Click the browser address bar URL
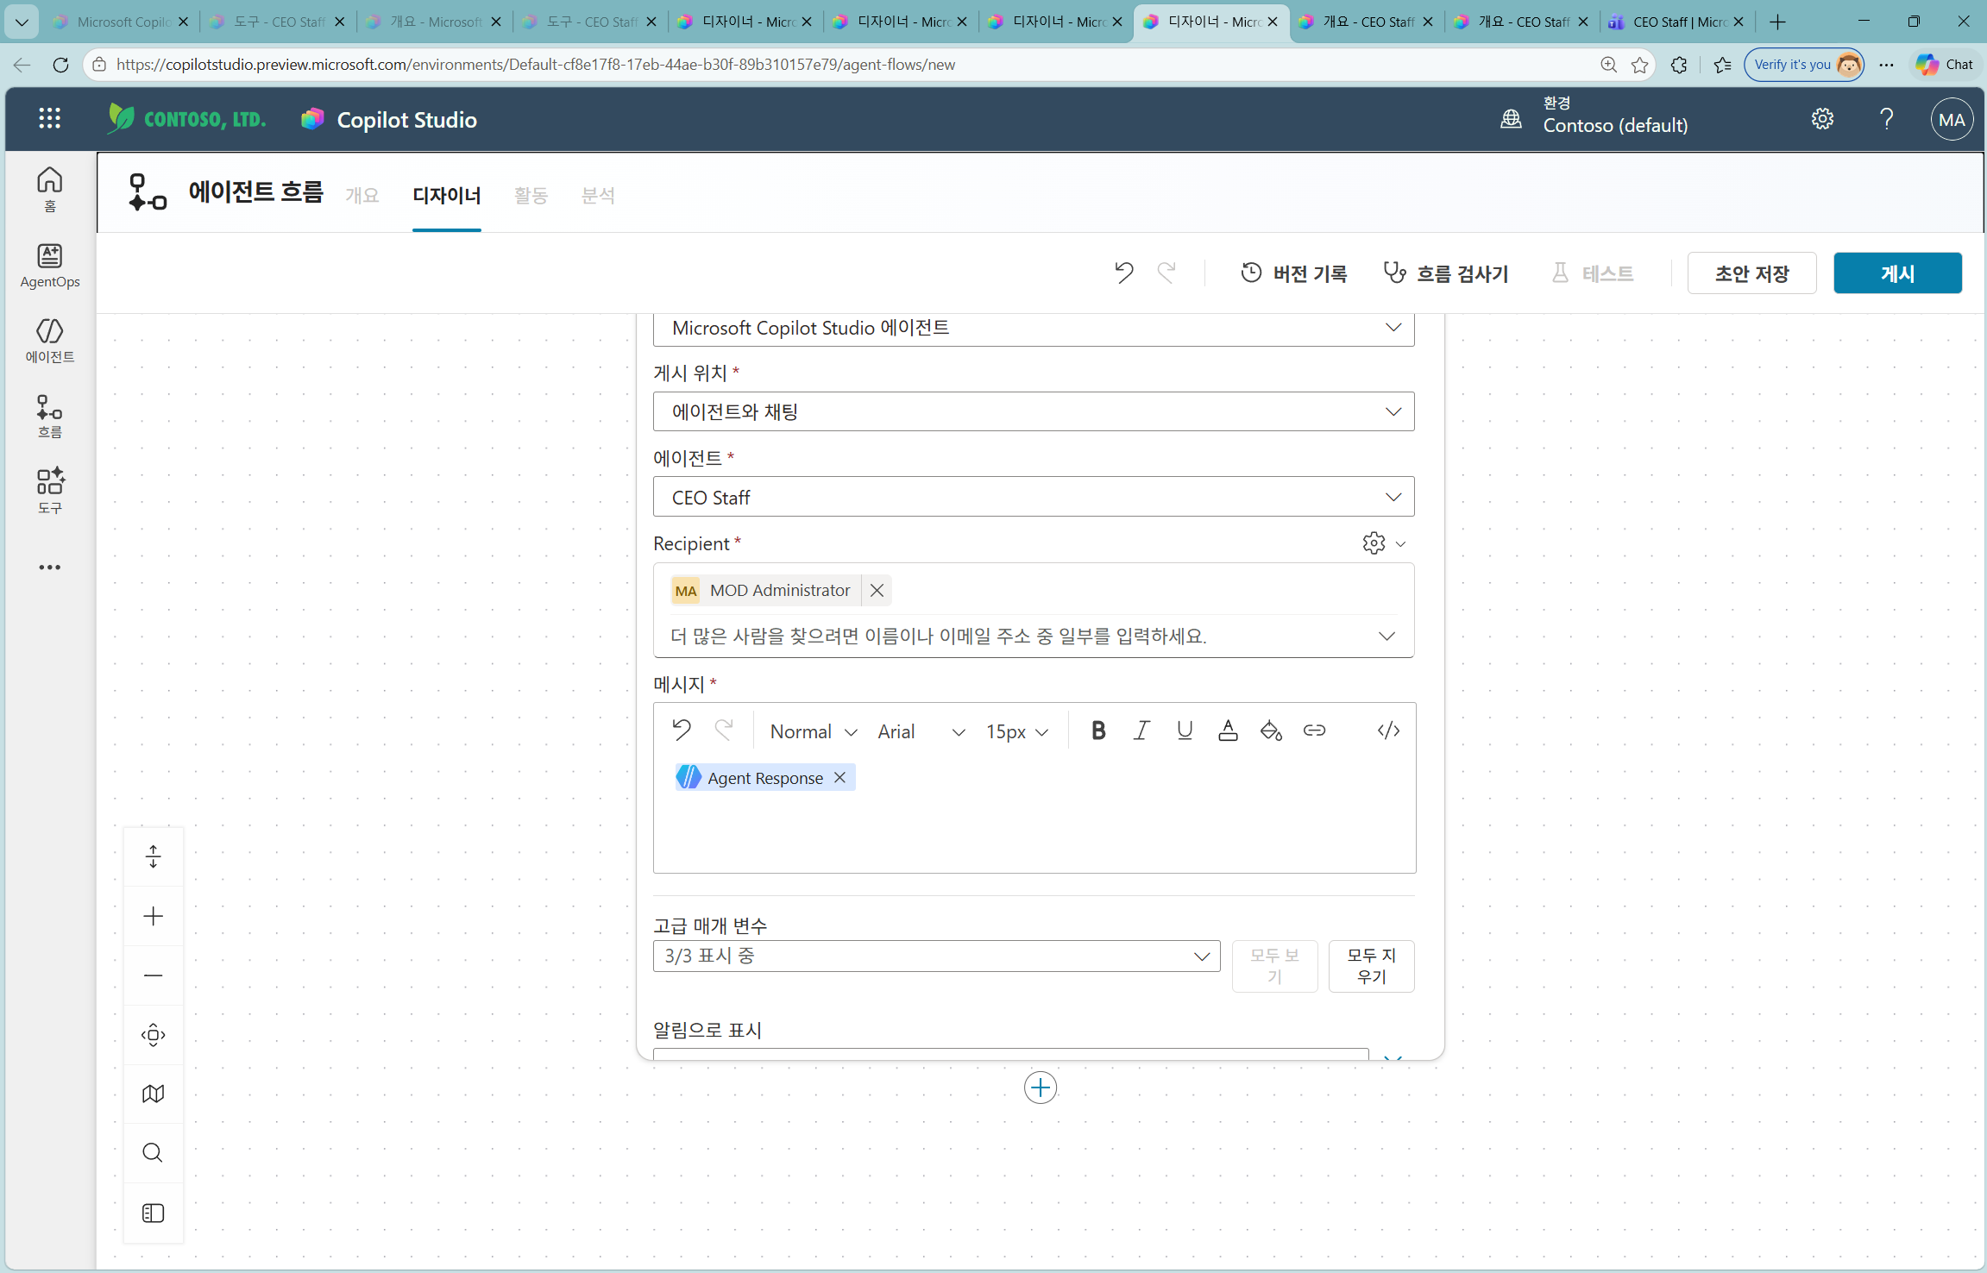The width and height of the screenshot is (1987, 1273). pos(535,65)
